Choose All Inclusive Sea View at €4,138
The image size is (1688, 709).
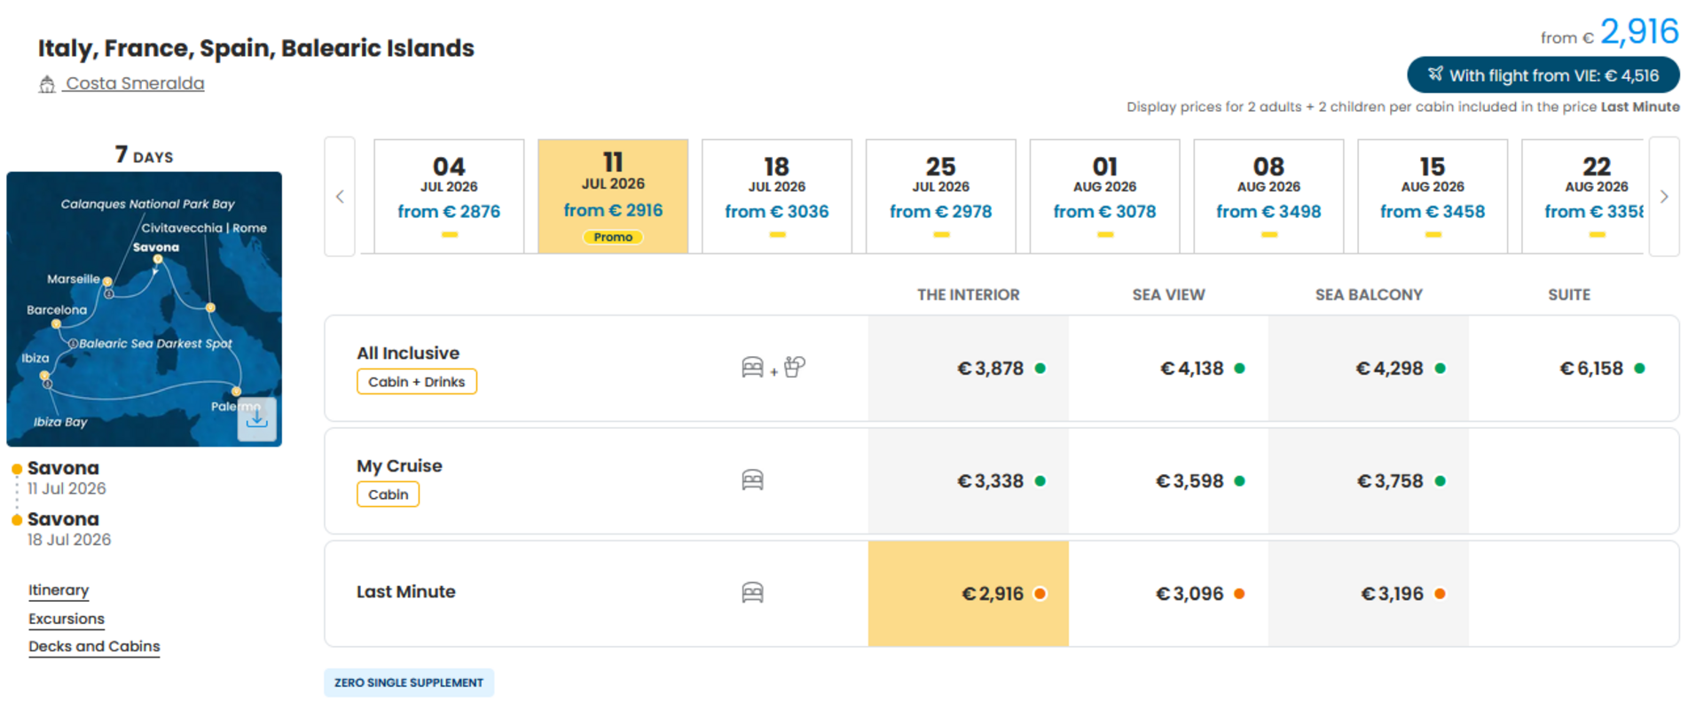click(x=1169, y=368)
